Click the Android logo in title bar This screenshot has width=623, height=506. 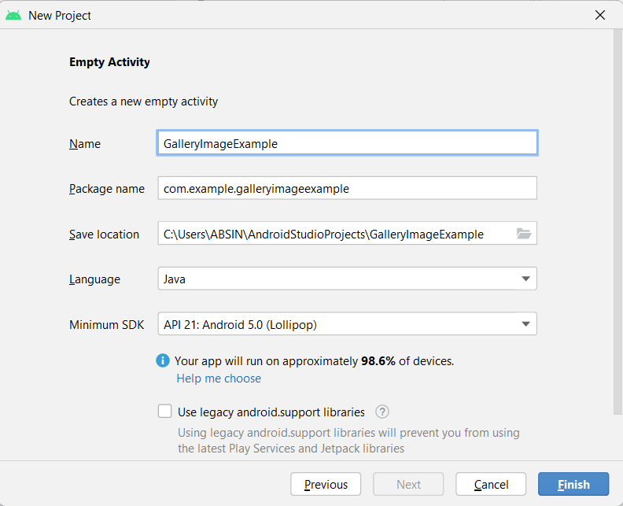(x=13, y=15)
